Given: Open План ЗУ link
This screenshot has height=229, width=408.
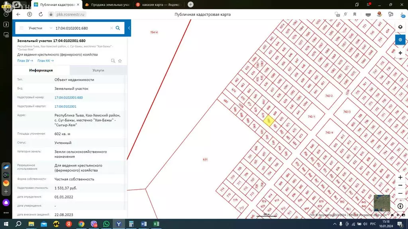Looking at the screenshot, I should [25, 61].
